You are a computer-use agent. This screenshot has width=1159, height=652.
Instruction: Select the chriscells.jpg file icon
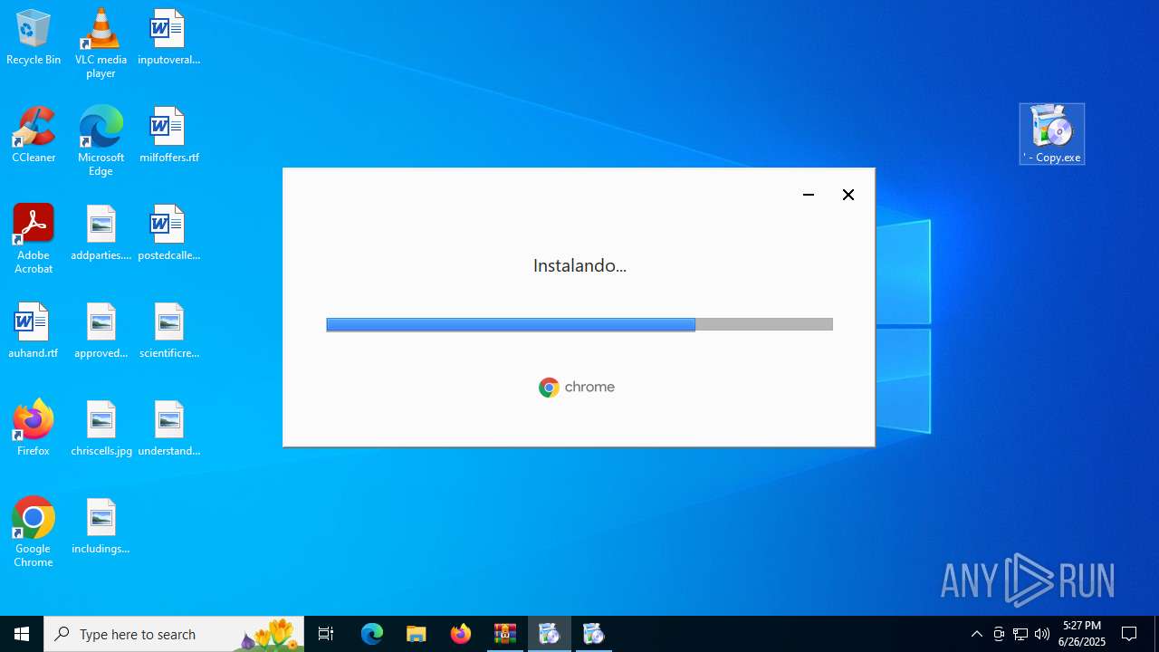[x=101, y=427]
